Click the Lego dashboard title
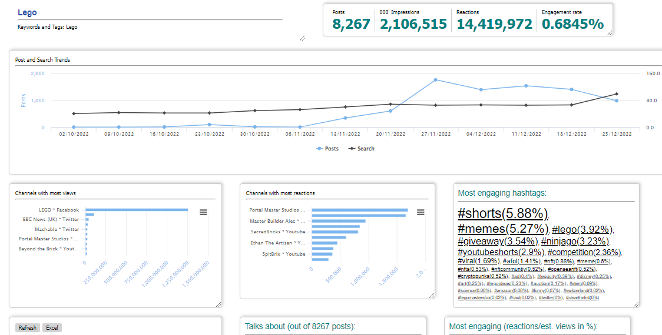The image size is (662, 335). [27, 13]
